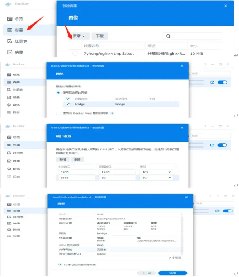
Task: Choose 使用与 Docker Host 相同的网络 radio option
Action: 58,113
